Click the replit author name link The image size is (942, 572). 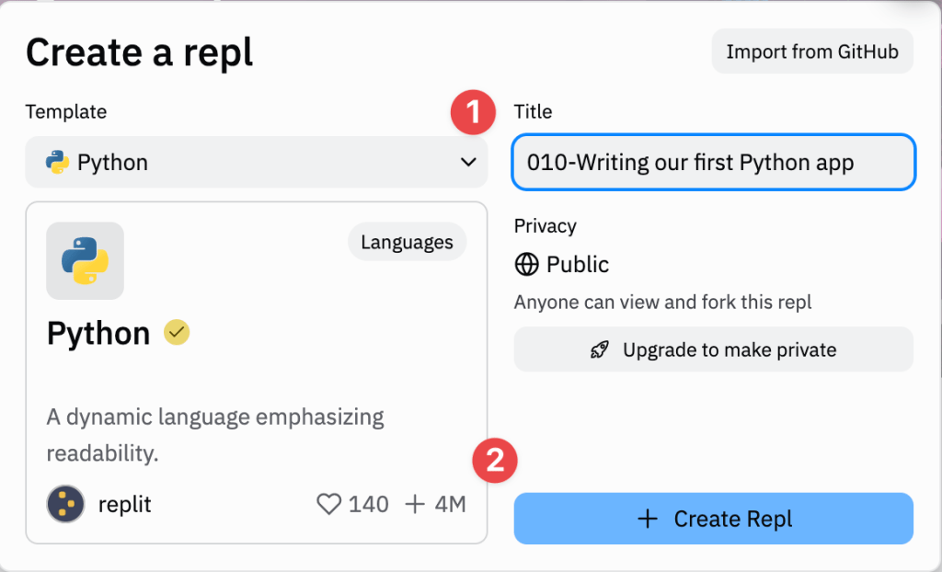point(125,504)
